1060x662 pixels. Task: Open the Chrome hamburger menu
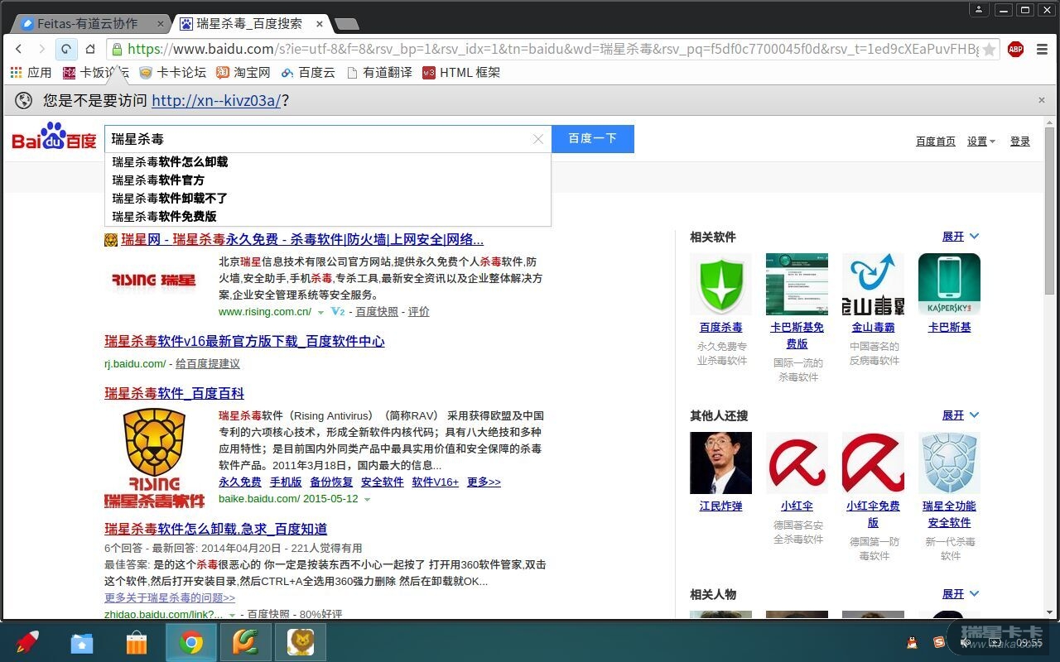coord(1042,50)
